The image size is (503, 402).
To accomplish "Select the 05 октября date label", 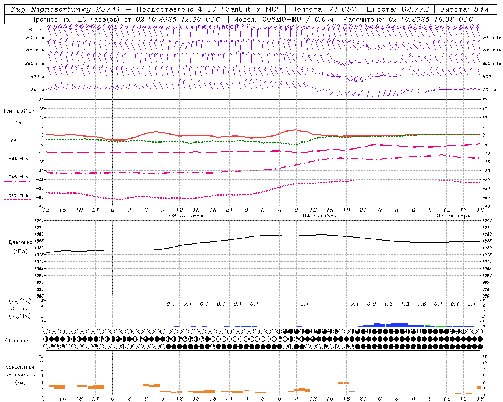I will point(453,216).
